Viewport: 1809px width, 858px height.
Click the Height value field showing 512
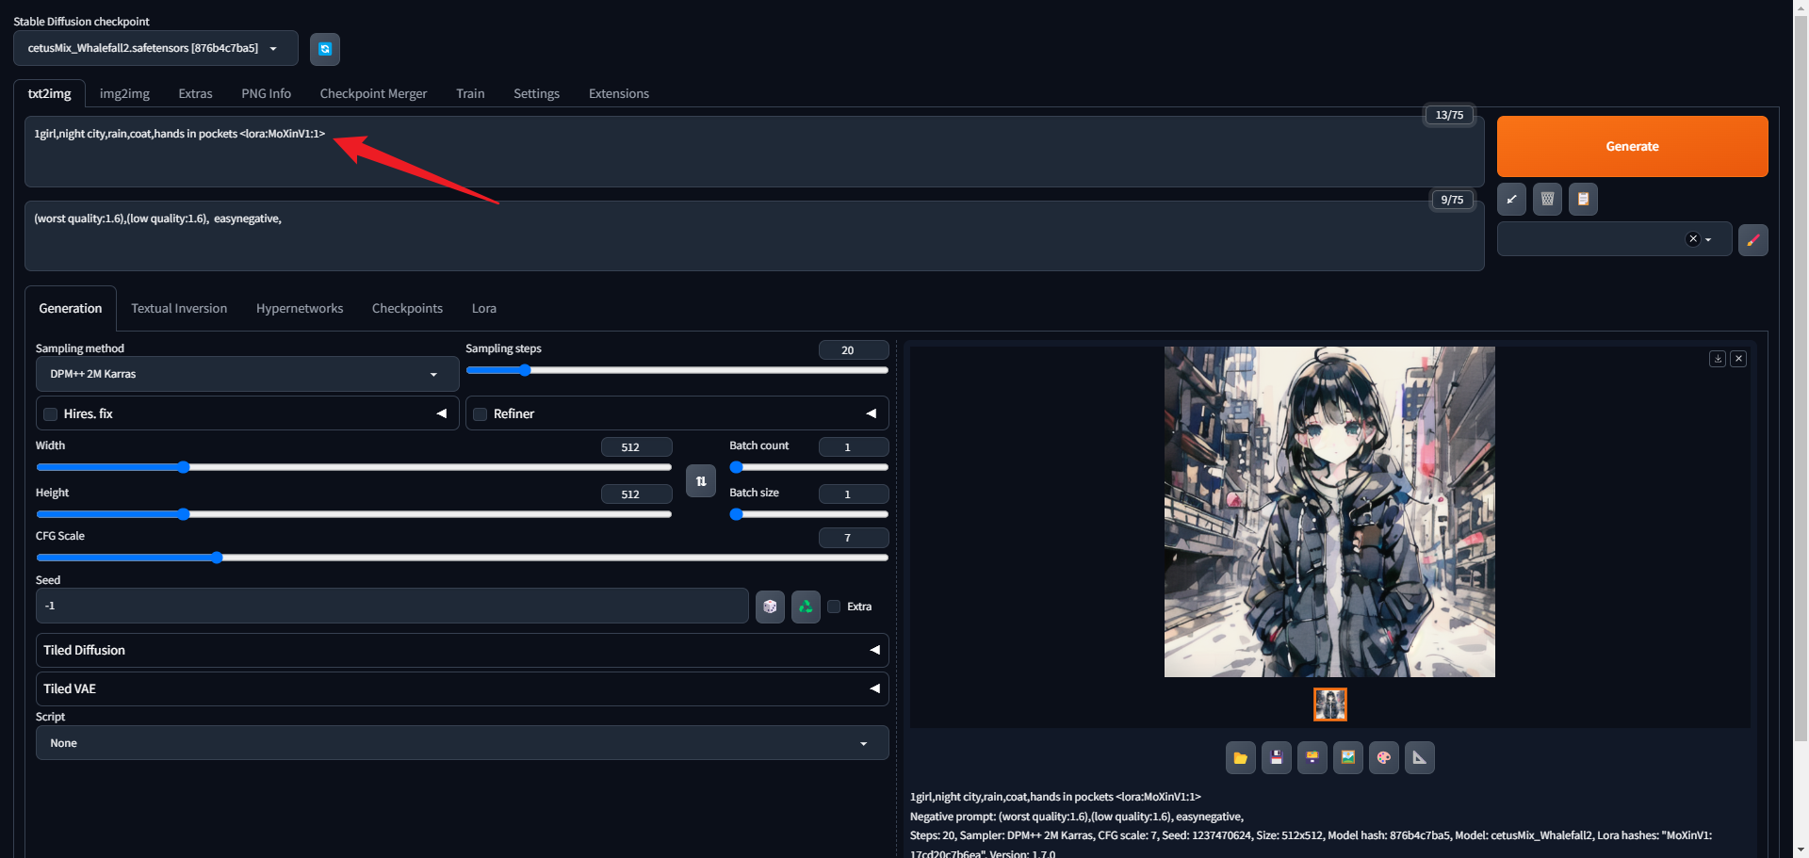(637, 494)
